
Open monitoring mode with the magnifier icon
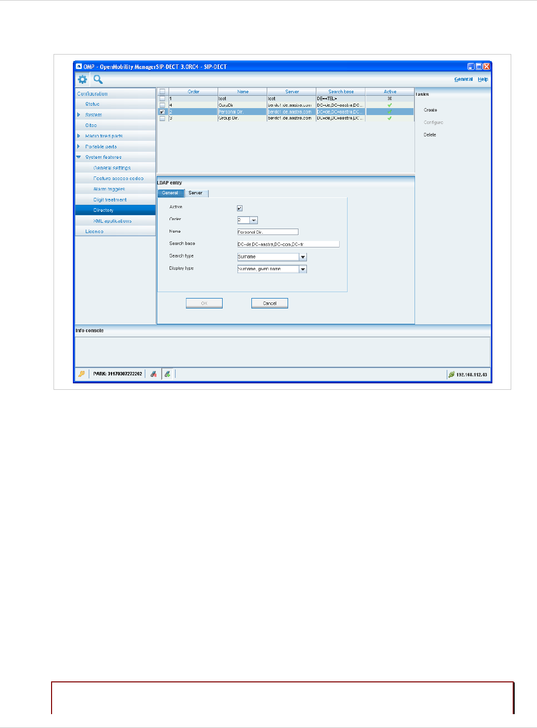[x=98, y=79]
